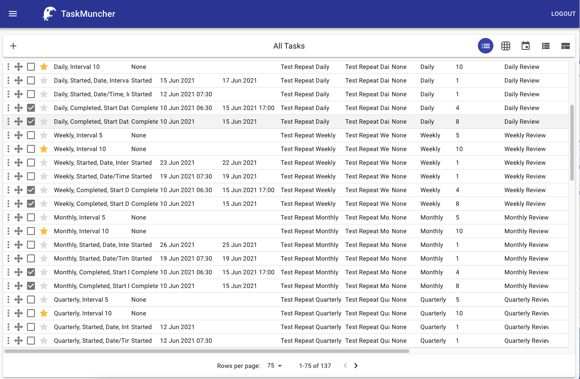The image size is (580, 379).
Task: Star the Quarterly, Interval 5 task
Action: [43, 300]
